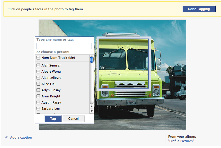Image resolution: width=221 pixels, height=148 pixels.
Task: Check the Alan Semsar checkbox
Action: point(38,65)
